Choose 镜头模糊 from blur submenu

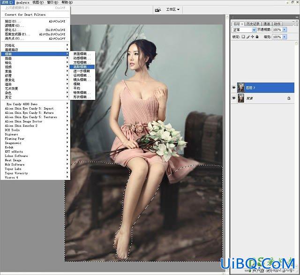pos(82,80)
